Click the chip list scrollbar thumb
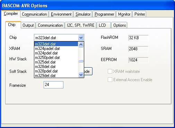Viewport: 175px width, 128px height. click(x=81, y=61)
